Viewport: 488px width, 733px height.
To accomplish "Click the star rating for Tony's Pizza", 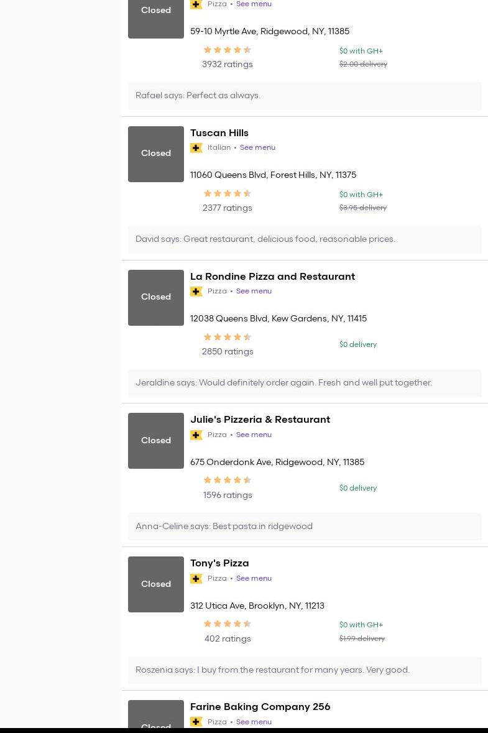I will [x=228, y=624].
